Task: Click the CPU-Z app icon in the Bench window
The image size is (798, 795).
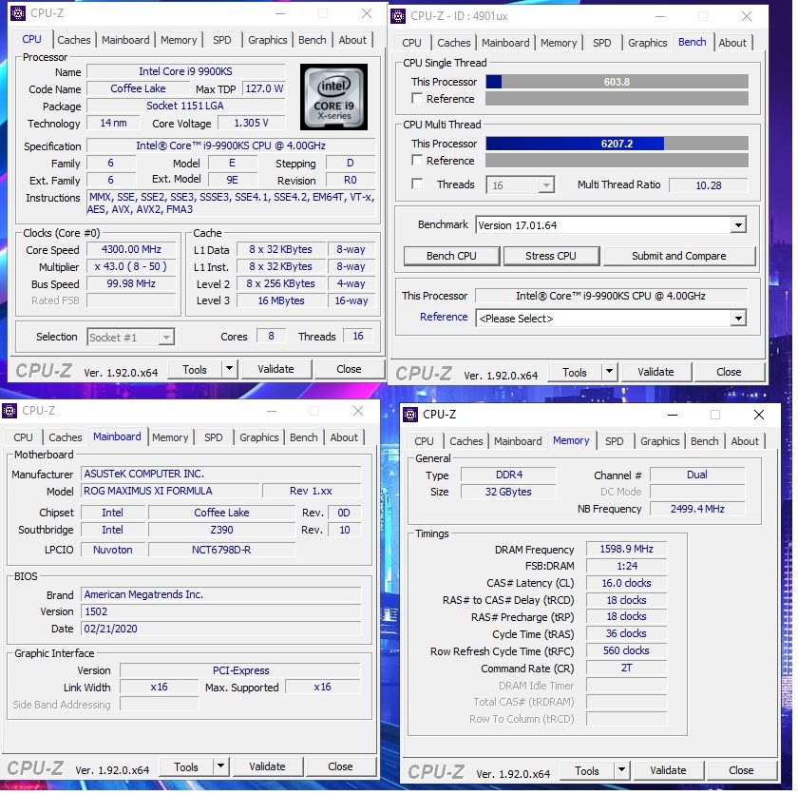Action: 398,16
